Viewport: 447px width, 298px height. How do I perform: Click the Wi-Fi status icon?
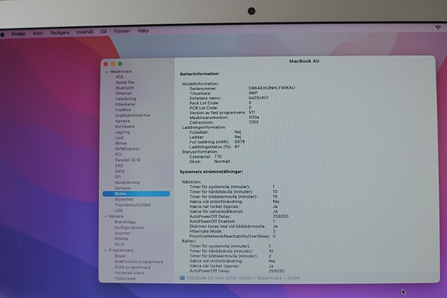[x=438, y=27]
